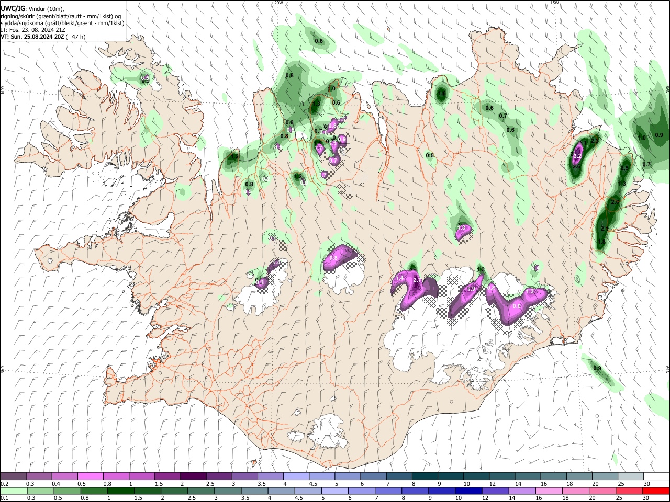Click the "UWC/IG: Vindur (10m)" title line
The image size is (670, 502).
pyautogui.click(x=33, y=9)
